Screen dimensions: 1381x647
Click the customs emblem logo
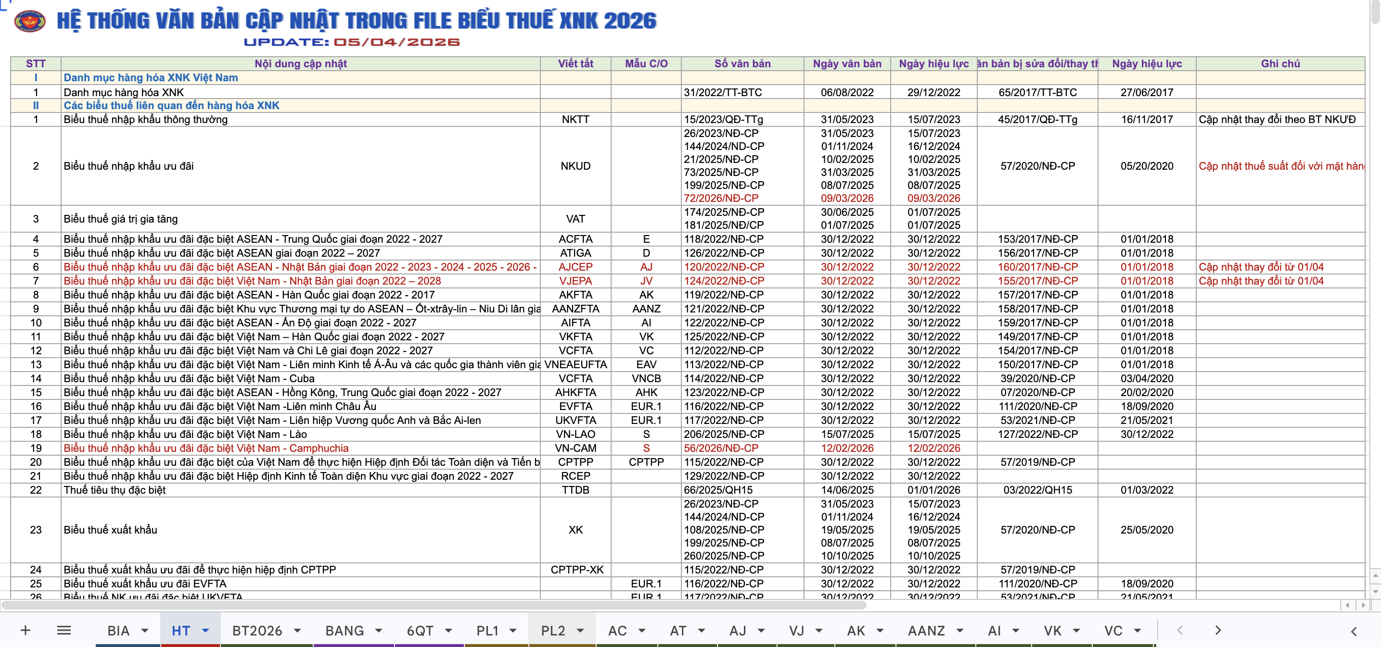(x=30, y=22)
